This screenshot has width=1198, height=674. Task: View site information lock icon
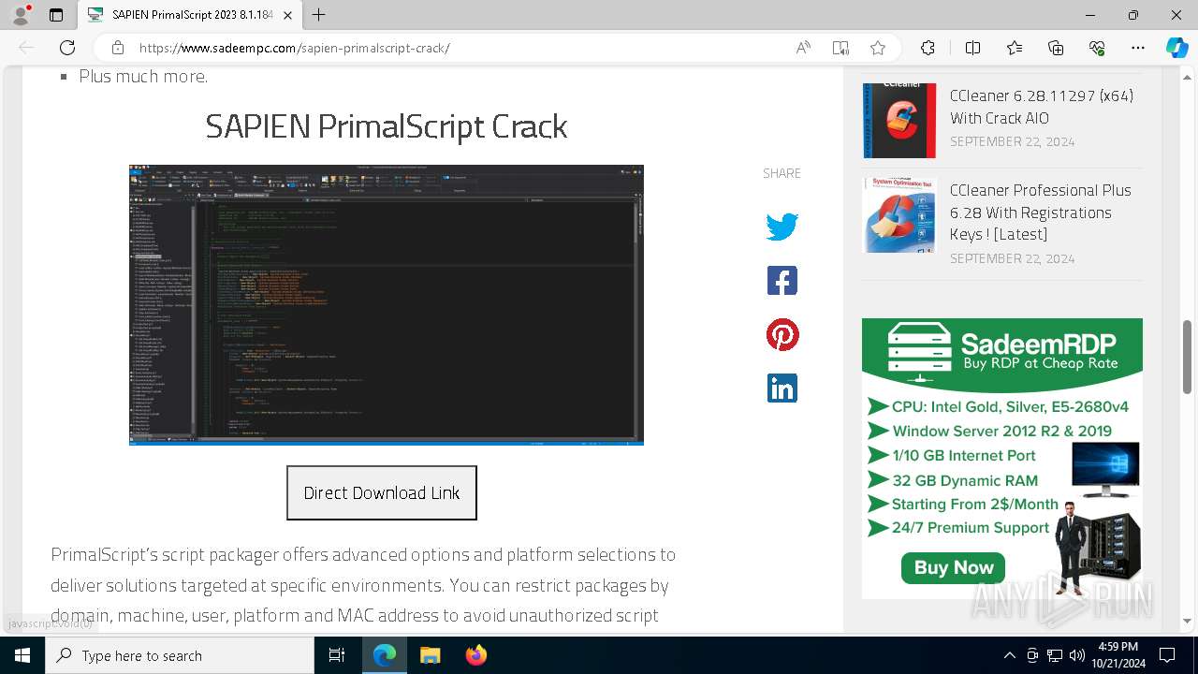point(118,48)
